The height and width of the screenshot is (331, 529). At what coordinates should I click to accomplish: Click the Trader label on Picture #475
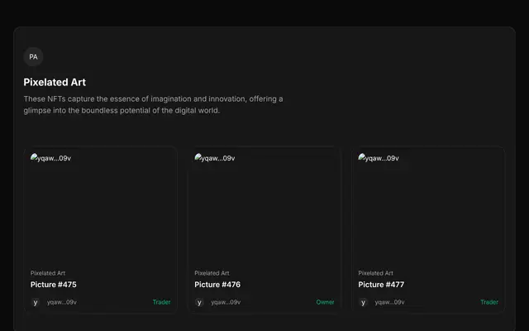click(162, 302)
